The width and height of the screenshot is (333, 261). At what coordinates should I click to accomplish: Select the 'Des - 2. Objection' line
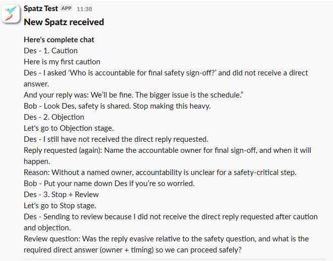(x=54, y=117)
